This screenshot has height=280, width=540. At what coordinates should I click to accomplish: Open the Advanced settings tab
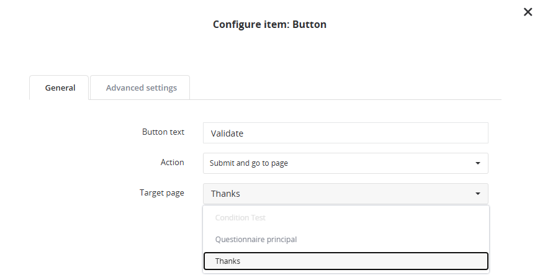pyautogui.click(x=141, y=88)
